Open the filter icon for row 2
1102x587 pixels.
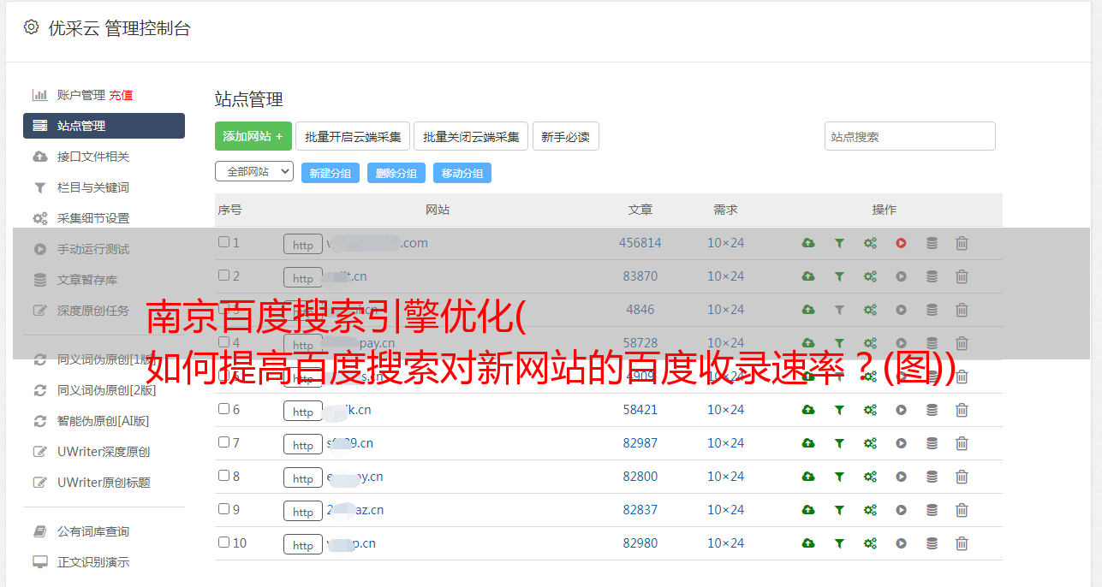839,276
